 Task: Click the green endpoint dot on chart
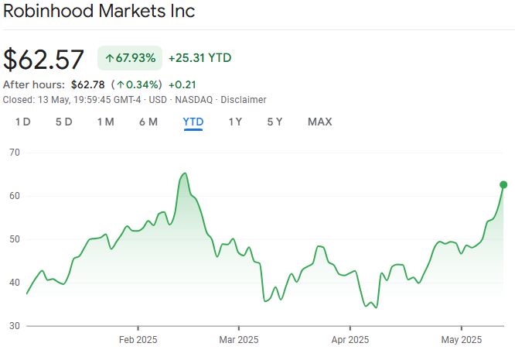503,184
